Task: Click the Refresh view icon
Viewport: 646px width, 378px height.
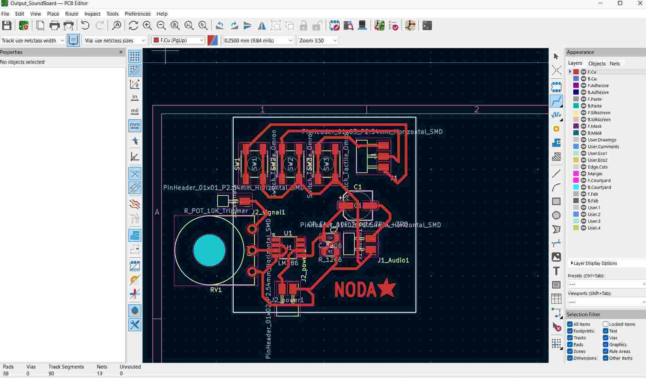Action: coord(133,26)
